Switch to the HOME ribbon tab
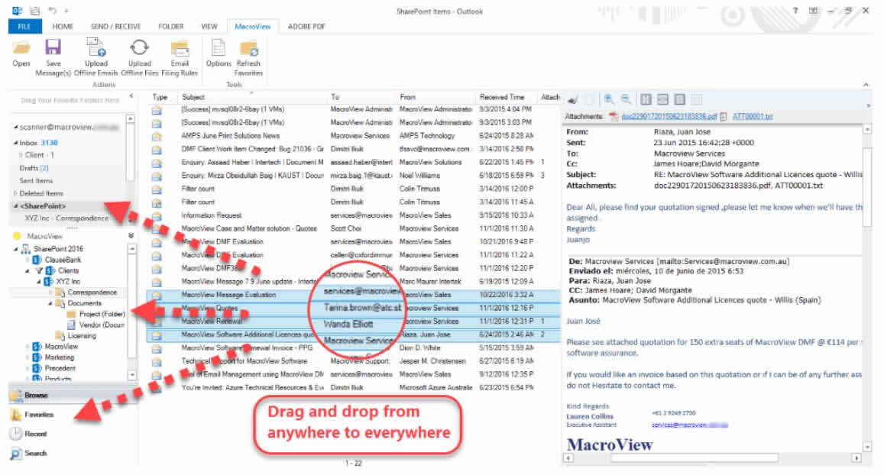The height and width of the screenshot is (475, 884). [63, 26]
